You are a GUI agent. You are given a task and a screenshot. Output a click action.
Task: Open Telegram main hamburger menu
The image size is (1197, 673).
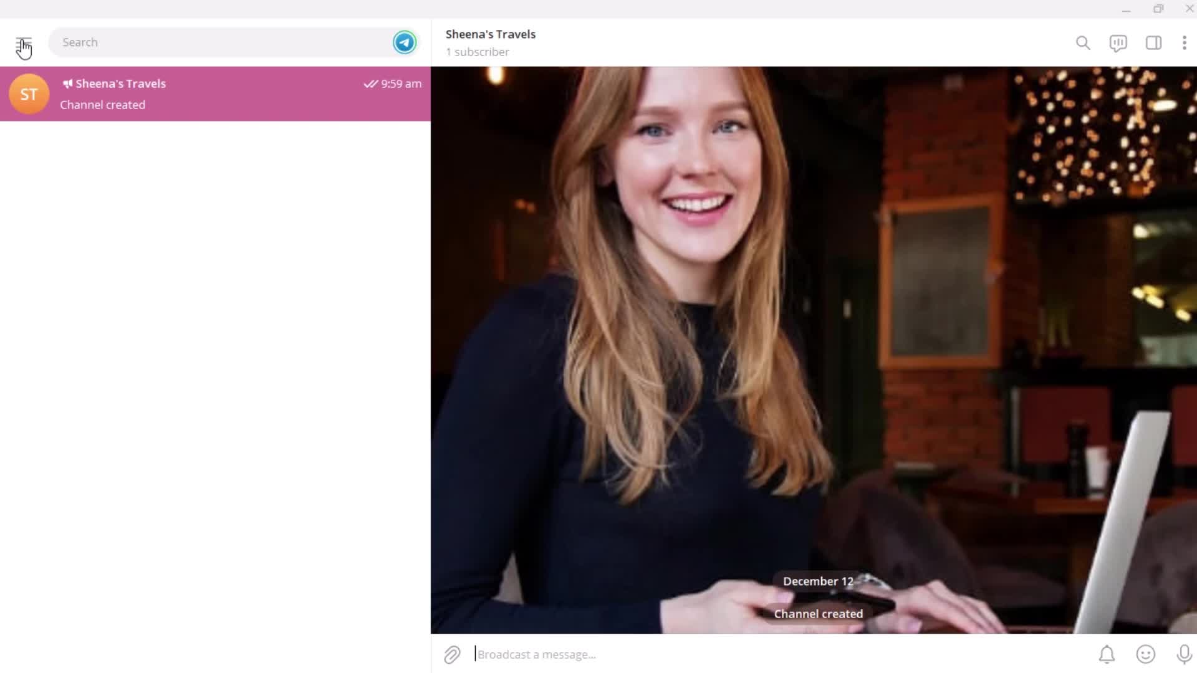23,42
